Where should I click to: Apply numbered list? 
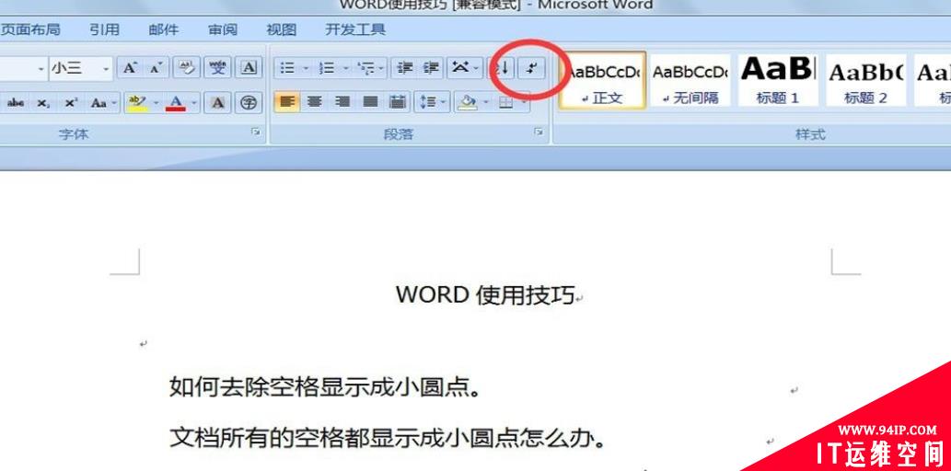coord(327,68)
